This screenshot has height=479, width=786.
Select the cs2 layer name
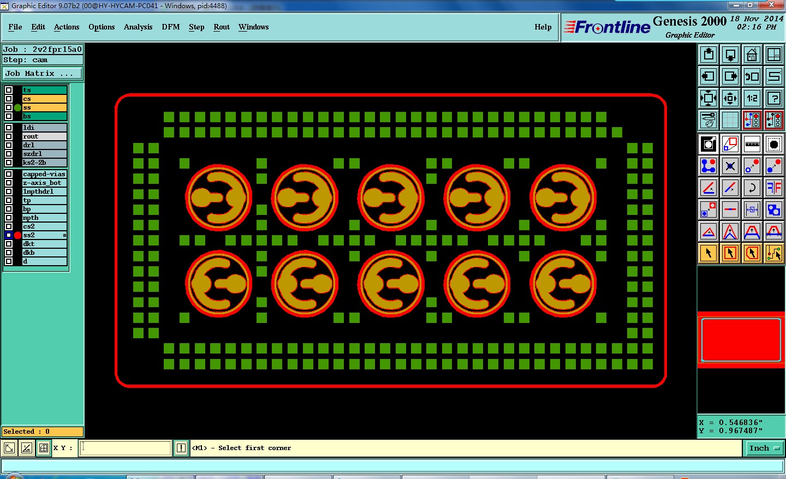[x=45, y=226]
